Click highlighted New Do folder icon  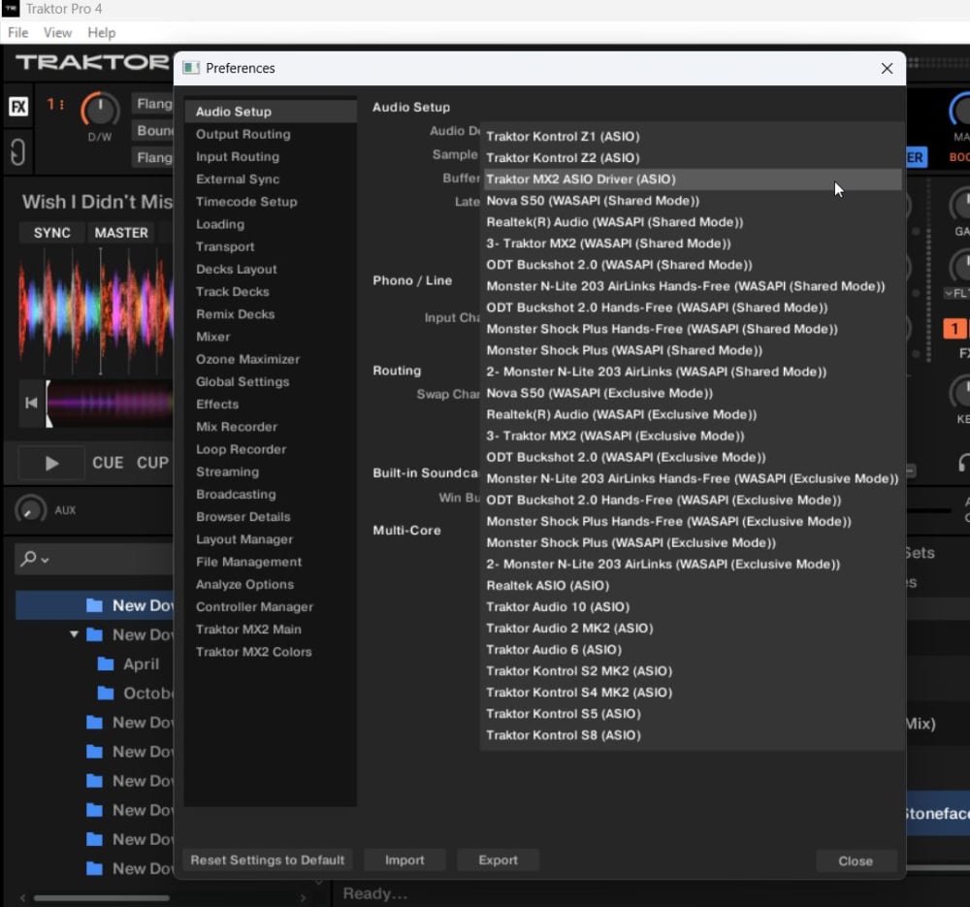(x=95, y=605)
